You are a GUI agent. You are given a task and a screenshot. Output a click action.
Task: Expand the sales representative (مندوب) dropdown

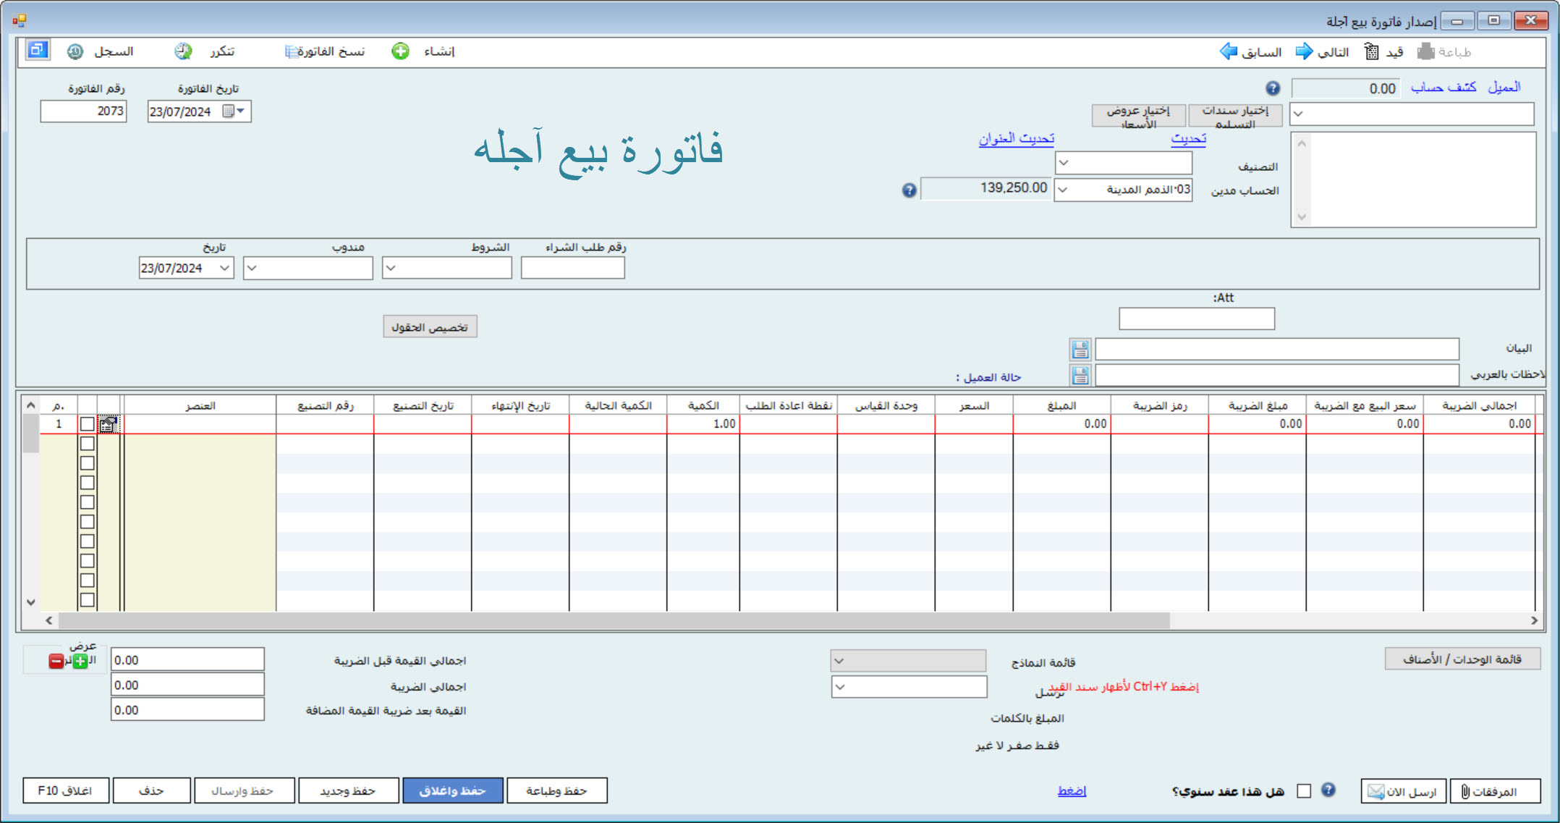pyautogui.click(x=252, y=269)
